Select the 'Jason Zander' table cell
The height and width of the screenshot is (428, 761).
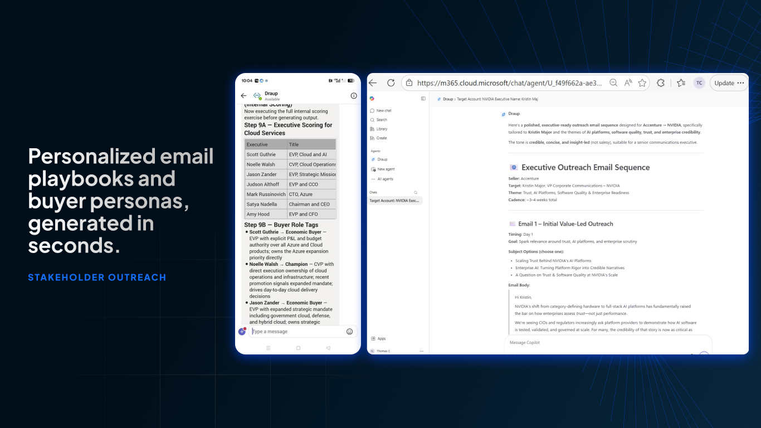265,174
